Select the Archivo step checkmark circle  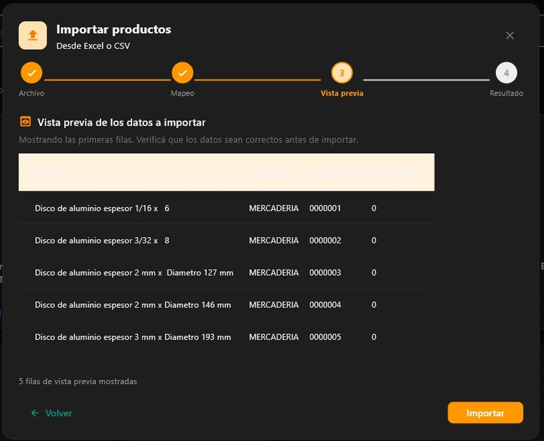tap(32, 73)
